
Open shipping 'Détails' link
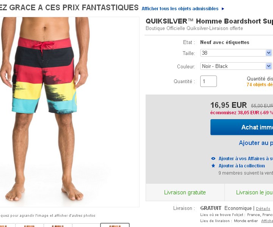click(263, 208)
